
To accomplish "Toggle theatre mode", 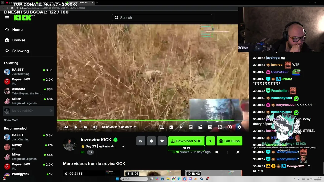I will click(x=210, y=127).
